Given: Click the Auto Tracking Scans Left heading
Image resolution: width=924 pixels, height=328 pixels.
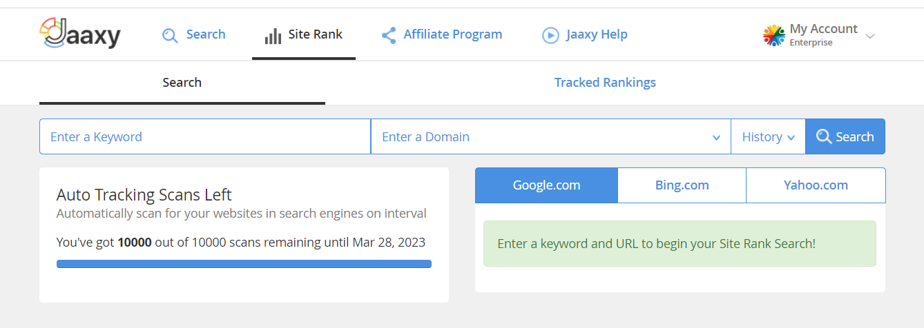Looking at the screenshot, I should pyautogui.click(x=144, y=194).
